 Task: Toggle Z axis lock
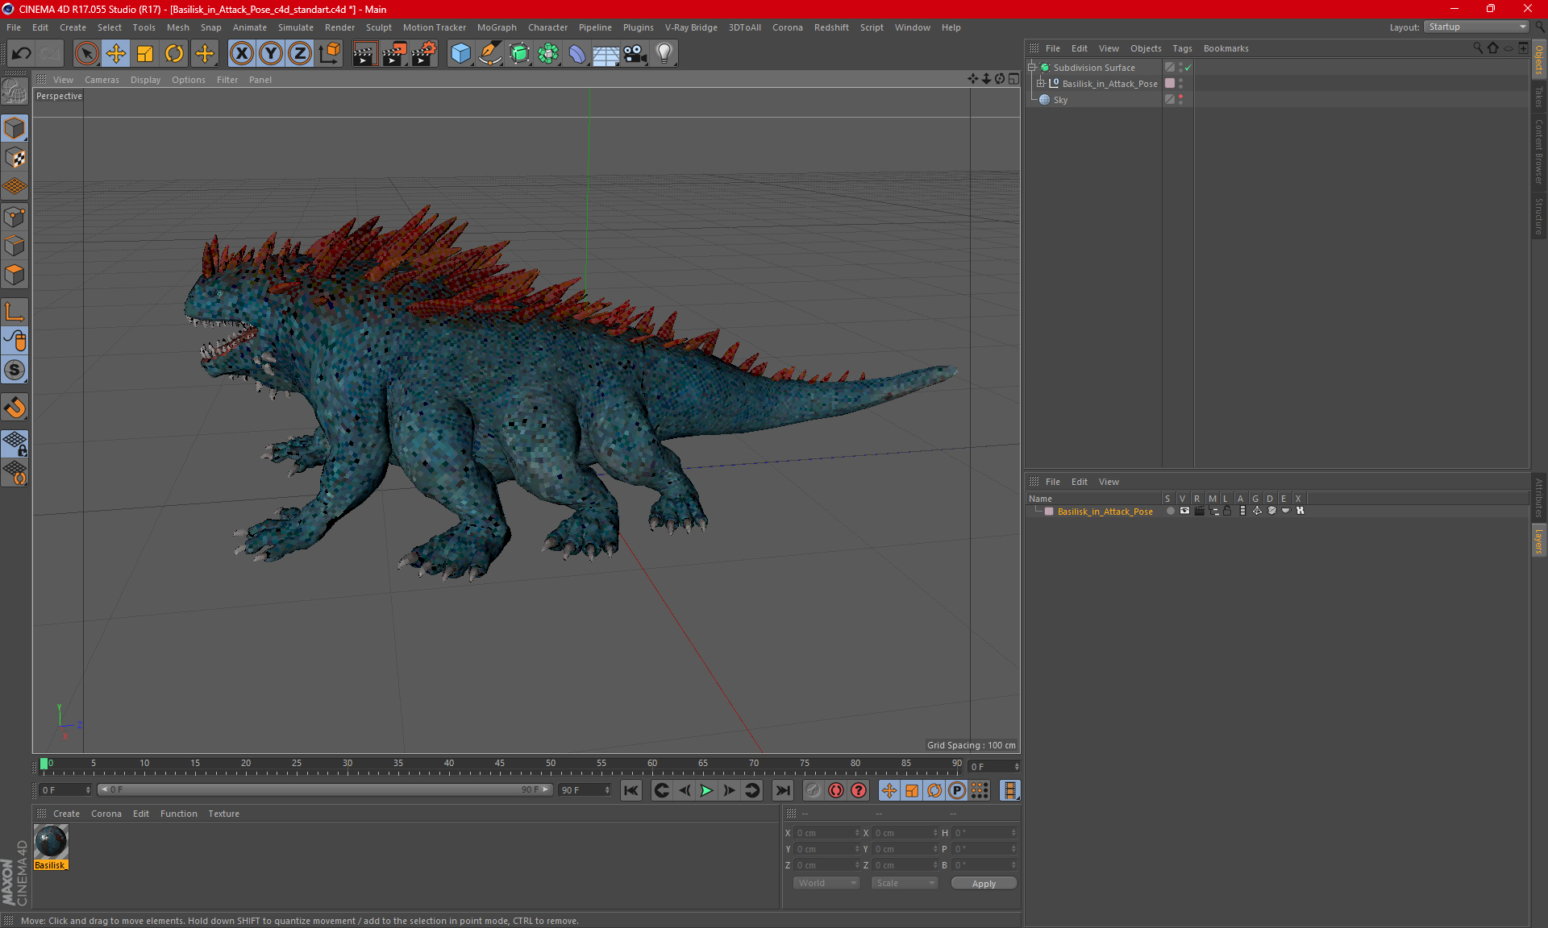[x=300, y=53]
